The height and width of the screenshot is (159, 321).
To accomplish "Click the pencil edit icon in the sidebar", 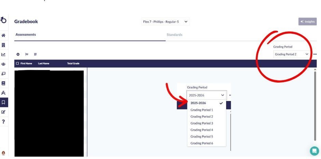I will coord(3,112).
